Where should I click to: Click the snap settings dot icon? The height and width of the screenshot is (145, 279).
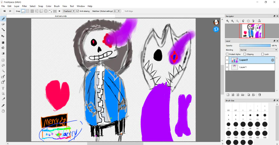(x=60, y=11)
